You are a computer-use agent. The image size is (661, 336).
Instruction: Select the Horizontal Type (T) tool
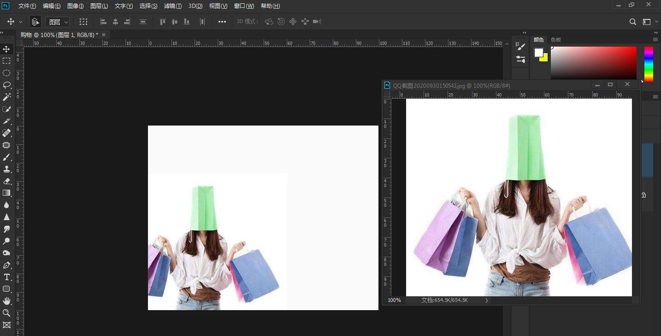(x=7, y=277)
